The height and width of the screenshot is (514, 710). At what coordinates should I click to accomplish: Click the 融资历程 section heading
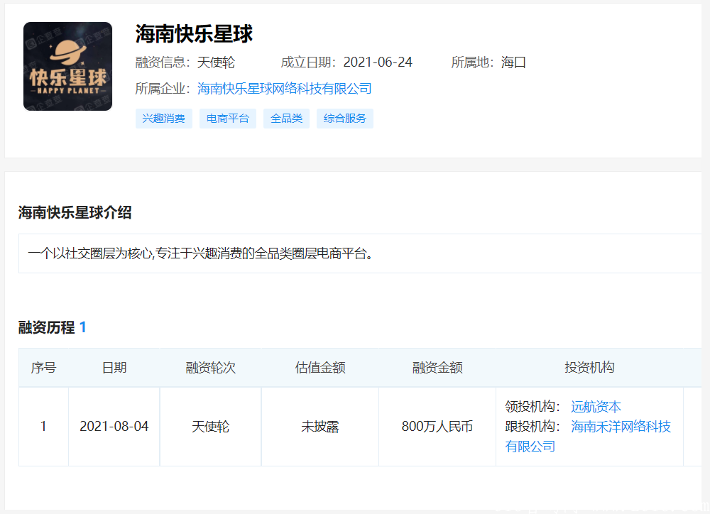point(46,327)
